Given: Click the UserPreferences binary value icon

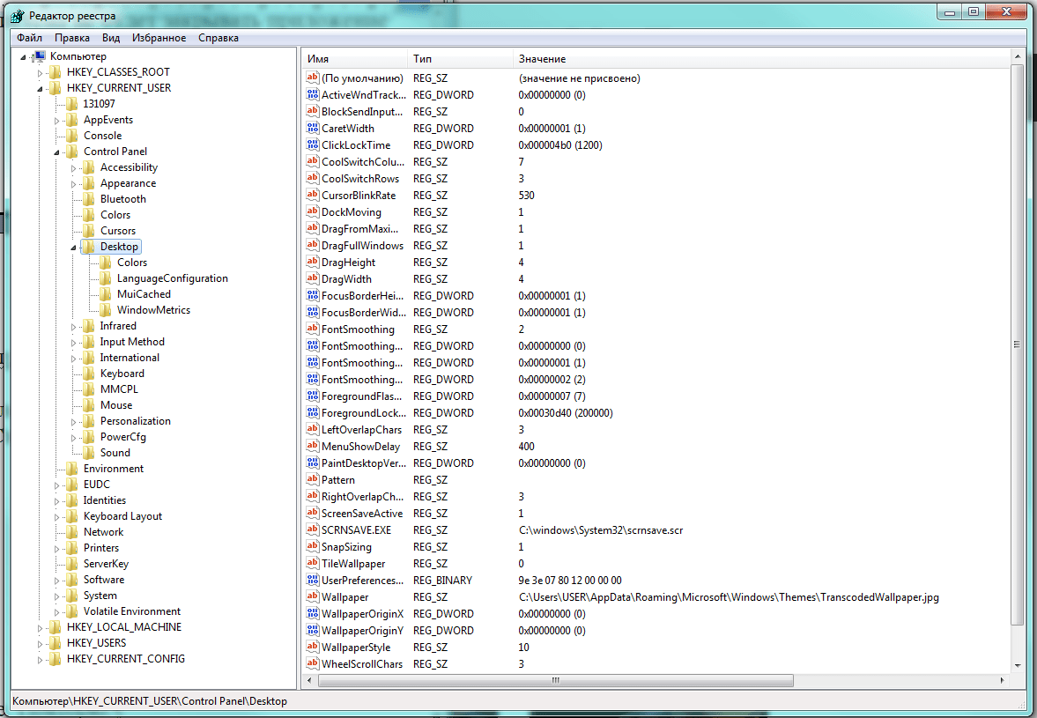Looking at the screenshot, I should (x=312, y=581).
